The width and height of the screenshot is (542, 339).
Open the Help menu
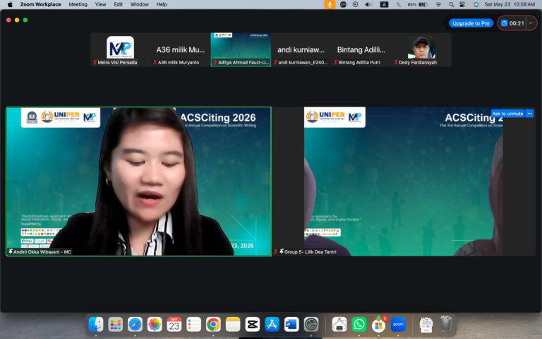pos(162,4)
